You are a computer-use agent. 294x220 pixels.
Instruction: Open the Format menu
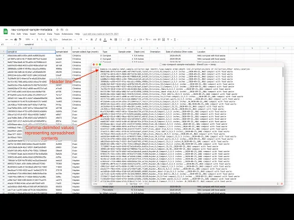click(x=41, y=34)
